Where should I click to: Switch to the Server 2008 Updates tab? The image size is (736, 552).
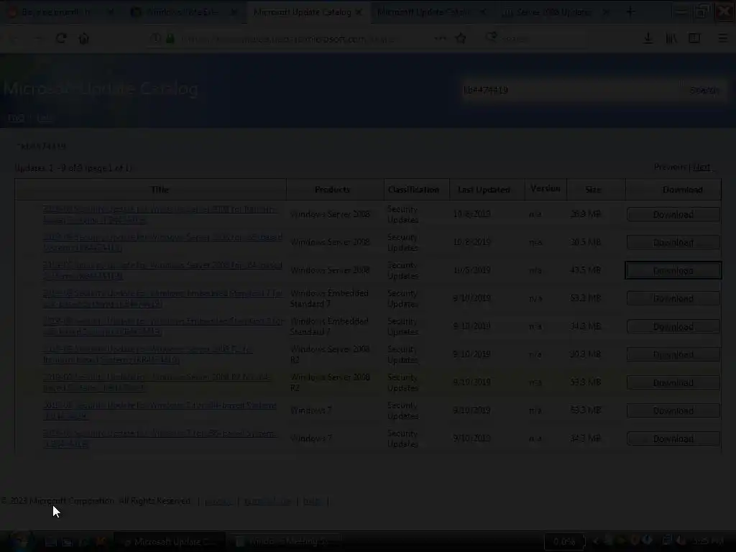(554, 12)
